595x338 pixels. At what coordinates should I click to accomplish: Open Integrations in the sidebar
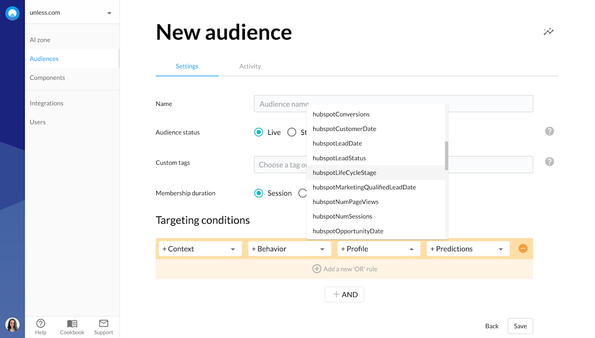[x=46, y=103]
